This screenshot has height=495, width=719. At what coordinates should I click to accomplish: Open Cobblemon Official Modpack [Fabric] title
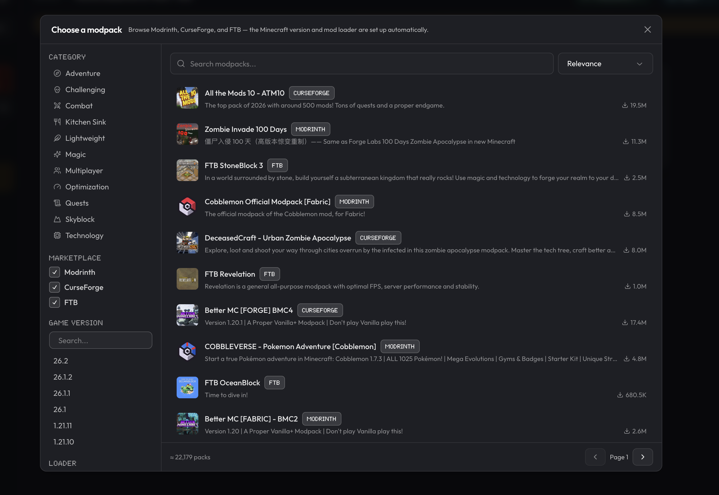(x=268, y=202)
